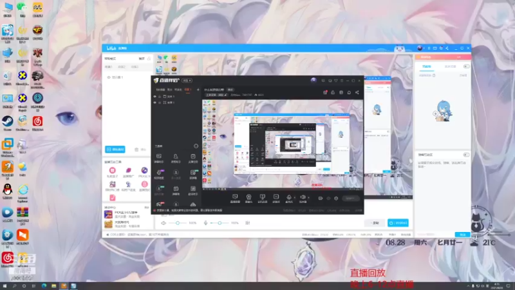The image size is (515, 290).
Task: Click the monitor capture icon in dark app toolbar
Action: point(235,198)
